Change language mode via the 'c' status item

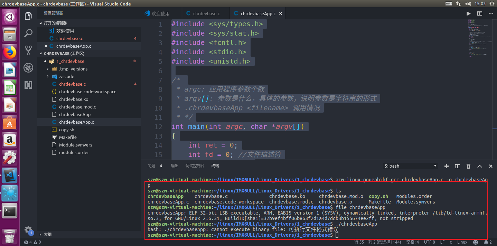451,242
